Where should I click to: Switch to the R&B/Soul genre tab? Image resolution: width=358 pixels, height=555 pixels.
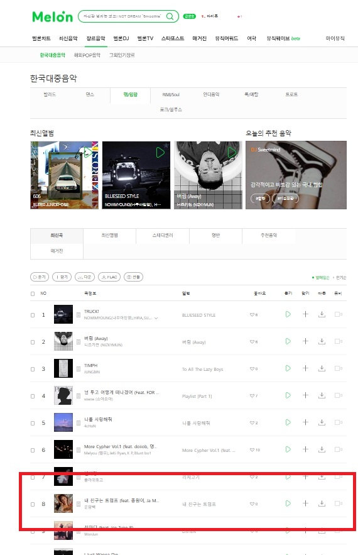(x=171, y=94)
